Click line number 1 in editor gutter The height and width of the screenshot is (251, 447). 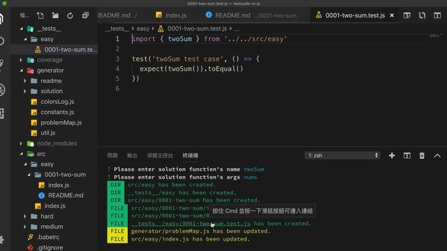click(x=117, y=39)
